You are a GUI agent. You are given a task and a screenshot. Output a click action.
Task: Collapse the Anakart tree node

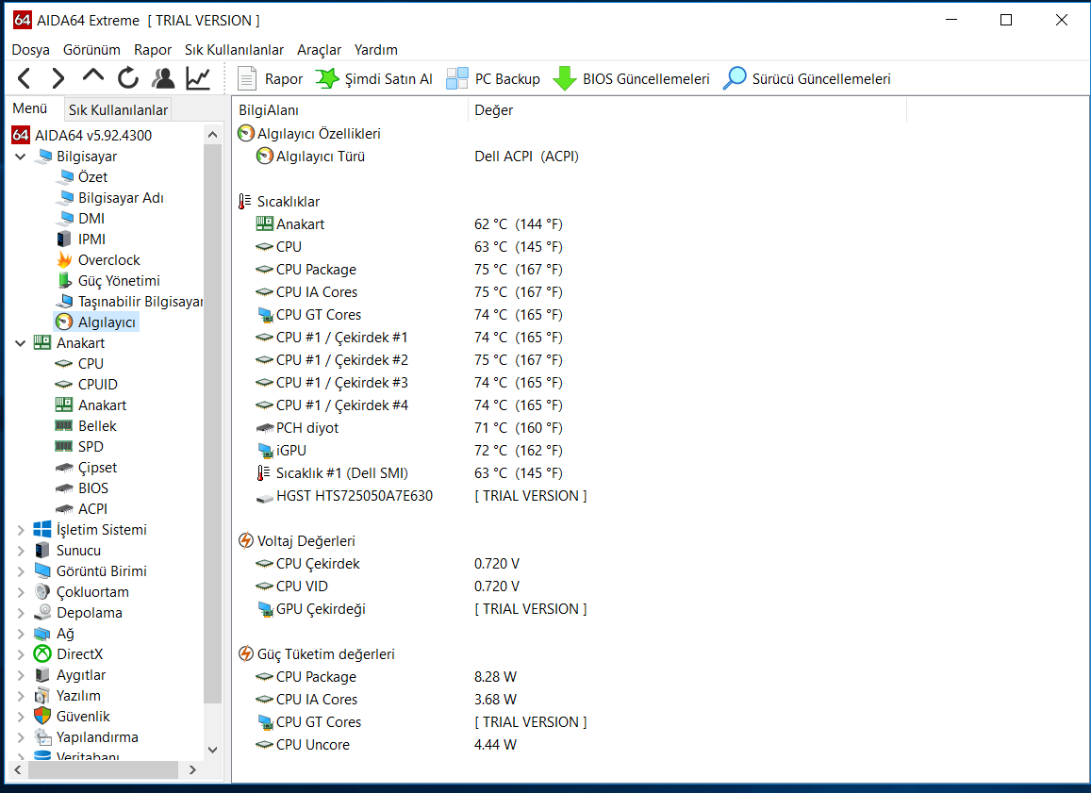21,343
